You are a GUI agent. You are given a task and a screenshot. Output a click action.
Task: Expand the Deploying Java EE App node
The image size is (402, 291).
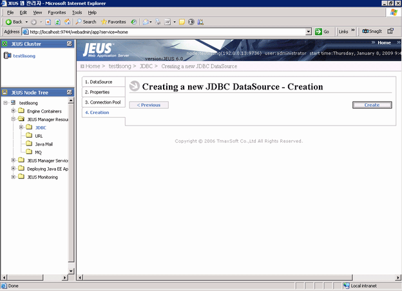pos(14,169)
